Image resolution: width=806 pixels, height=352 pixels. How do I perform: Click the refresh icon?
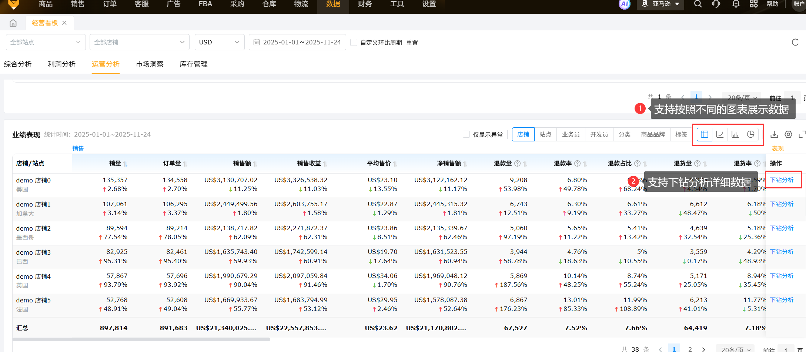(795, 42)
